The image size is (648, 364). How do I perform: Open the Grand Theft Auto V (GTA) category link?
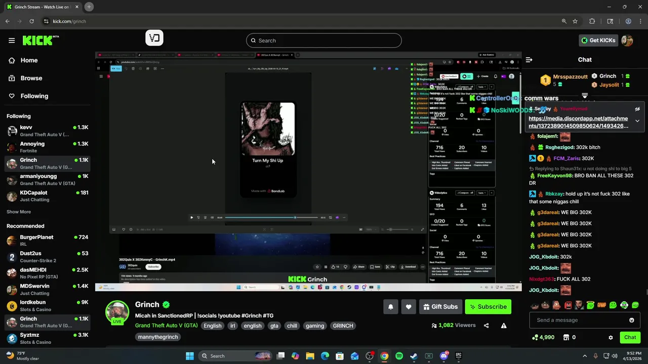[x=166, y=326]
